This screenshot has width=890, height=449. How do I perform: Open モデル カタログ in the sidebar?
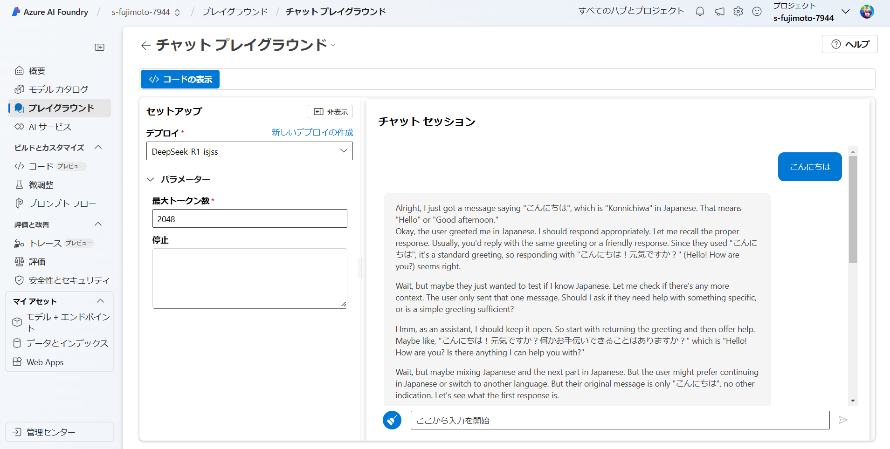60,89
